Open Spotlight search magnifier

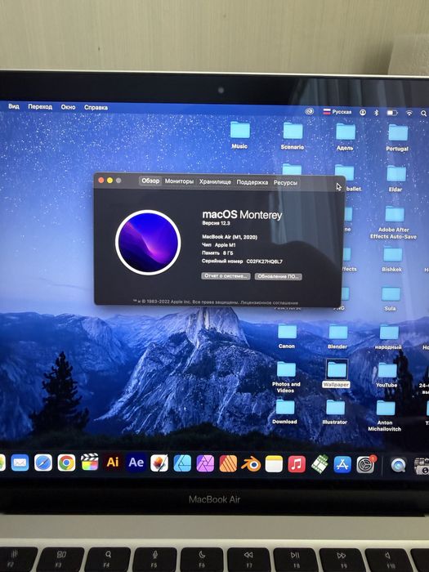423,114
